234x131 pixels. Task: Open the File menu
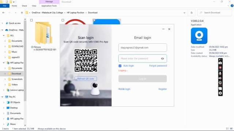[5, 6]
